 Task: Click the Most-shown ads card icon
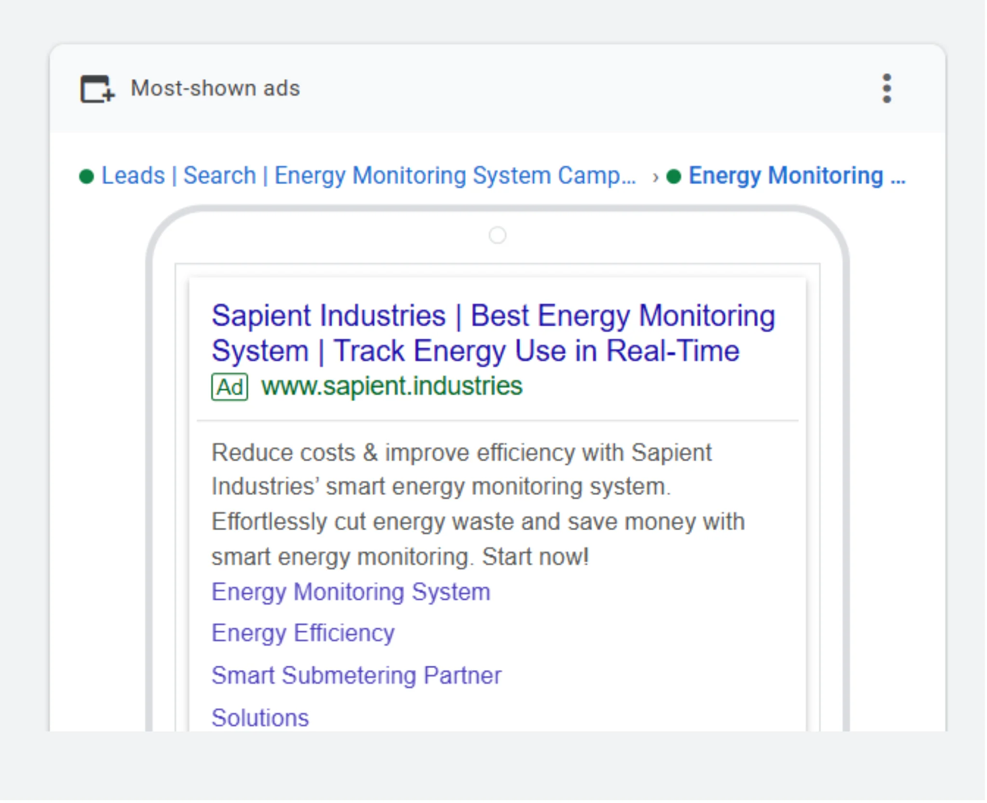tap(97, 89)
